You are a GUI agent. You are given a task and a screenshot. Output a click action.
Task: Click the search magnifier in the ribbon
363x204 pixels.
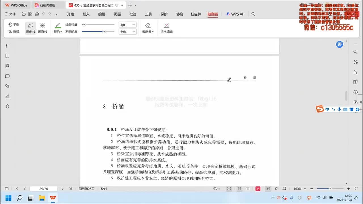coord(253,14)
